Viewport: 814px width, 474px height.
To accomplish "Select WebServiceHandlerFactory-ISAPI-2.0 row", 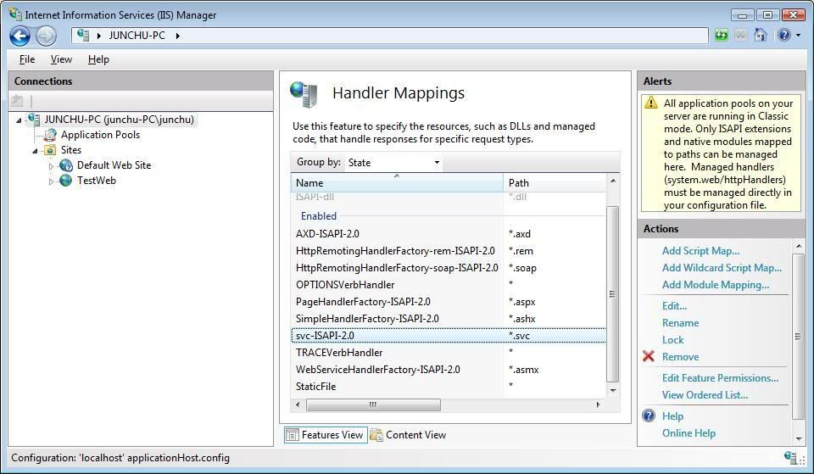I will [449, 370].
